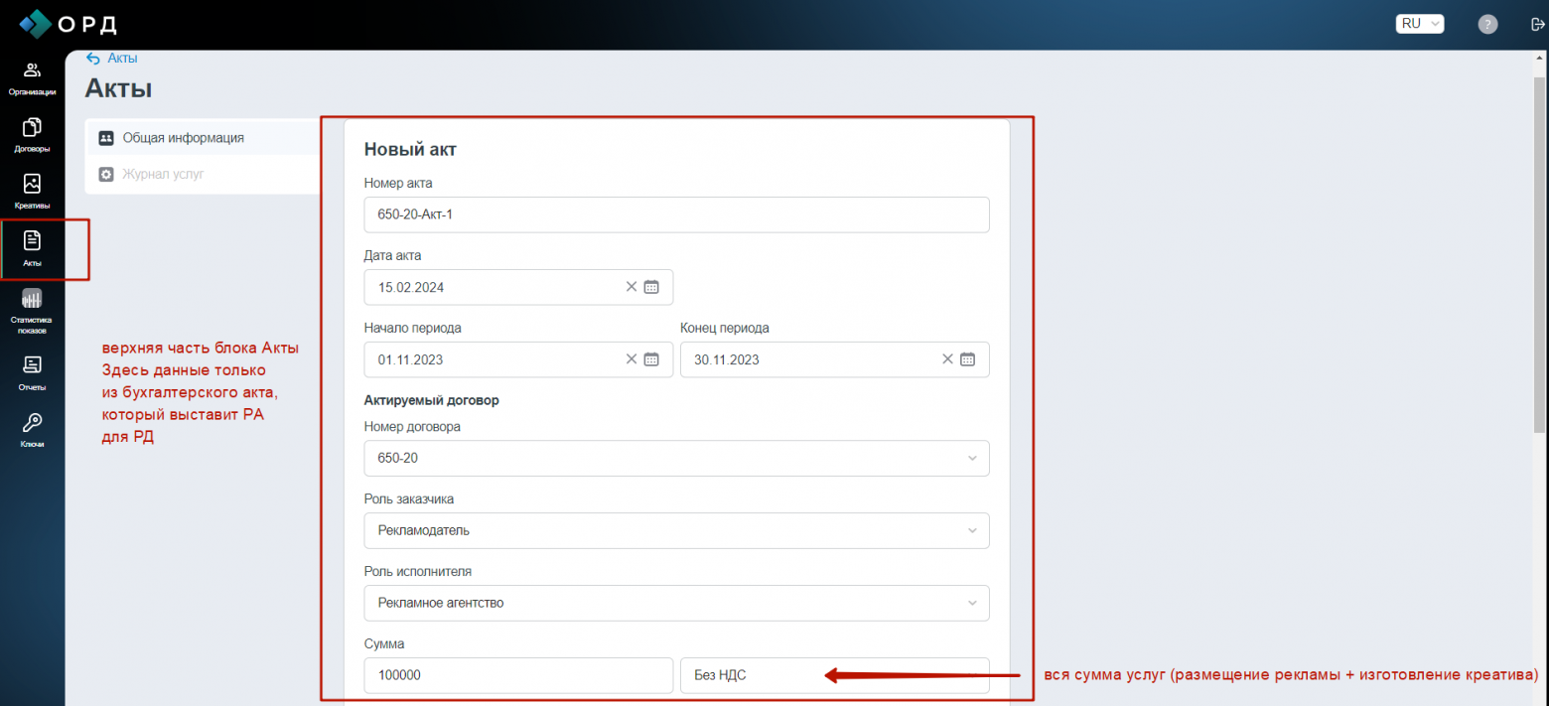This screenshot has width=1549, height=706.
Task: Clear the Дата акта value
Action: (x=631, y=287)
